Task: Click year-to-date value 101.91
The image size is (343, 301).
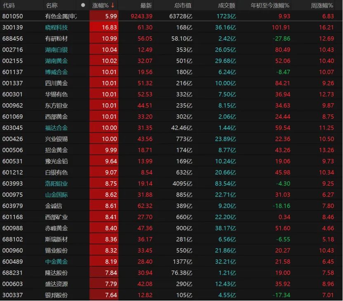Action: 281,28
